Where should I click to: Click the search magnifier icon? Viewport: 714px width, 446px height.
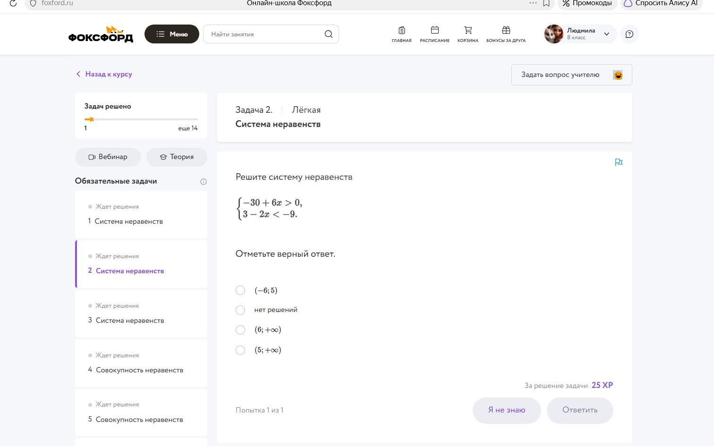click(x=329, y=34)
